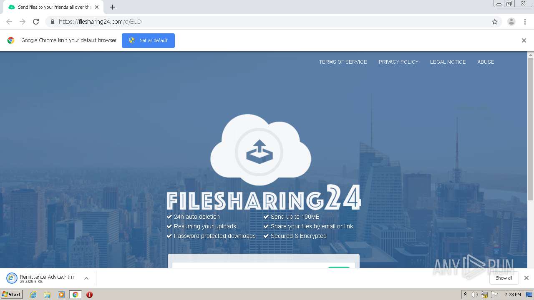Dismiss the default browser notification bar

[524, 40]
